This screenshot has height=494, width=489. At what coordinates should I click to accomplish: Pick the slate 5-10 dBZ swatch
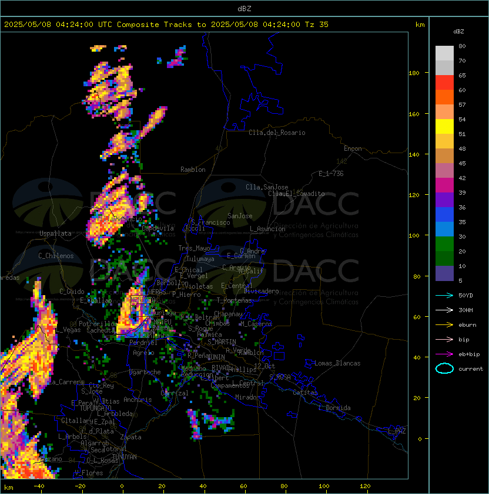click(444, 273)
